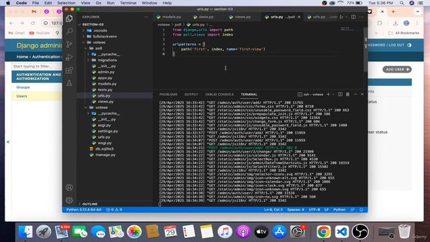
Task: Switch to the OUTPUT panel tab
Action: click(191, 94)
